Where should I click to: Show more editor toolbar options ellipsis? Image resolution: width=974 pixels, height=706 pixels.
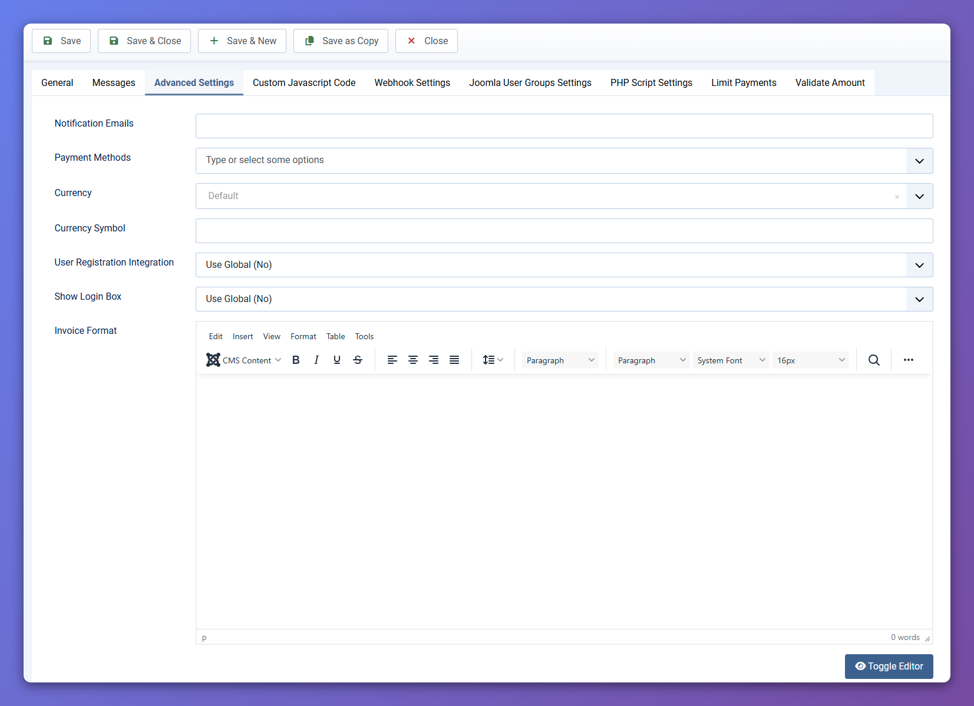point(908,360)
